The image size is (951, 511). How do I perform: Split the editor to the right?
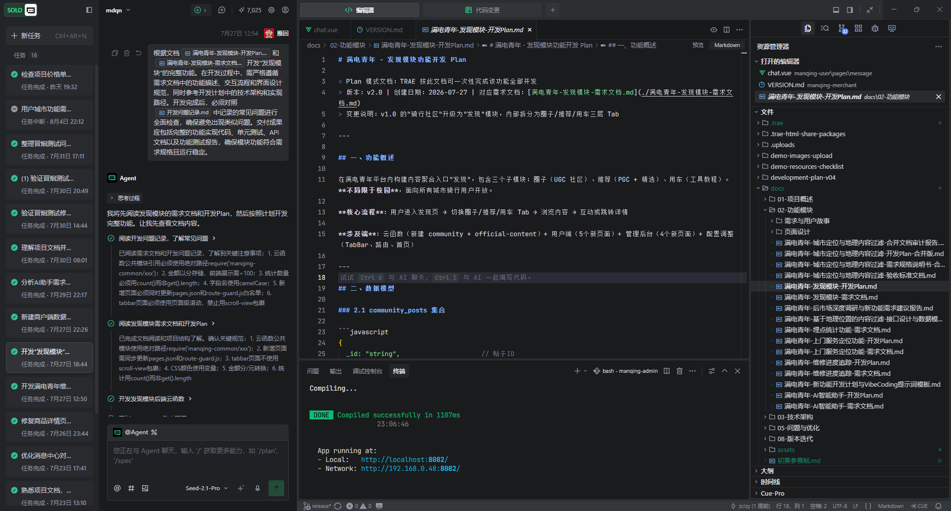(727, 30)
